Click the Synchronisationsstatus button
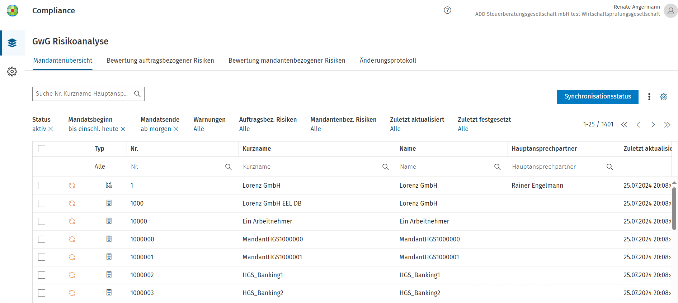This screenshot has height=303, width=678. point(598,97)
